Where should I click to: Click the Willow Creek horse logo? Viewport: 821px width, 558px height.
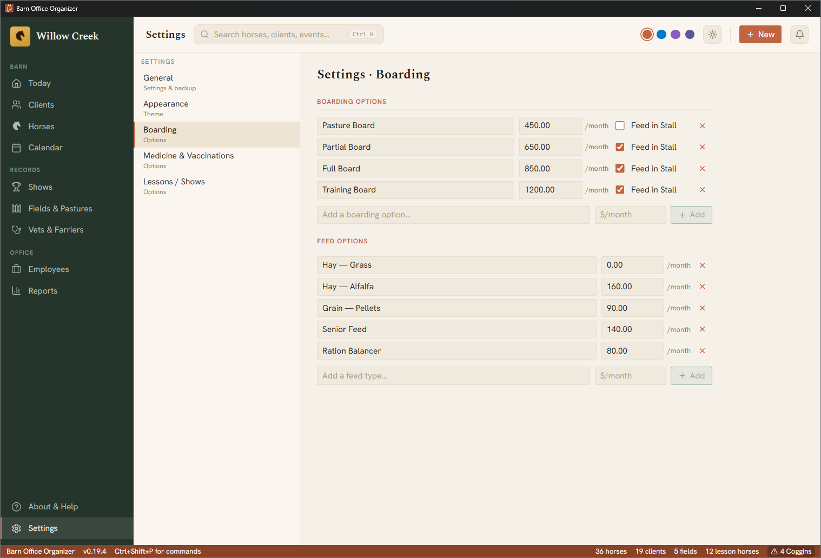(x=20, y=36)
